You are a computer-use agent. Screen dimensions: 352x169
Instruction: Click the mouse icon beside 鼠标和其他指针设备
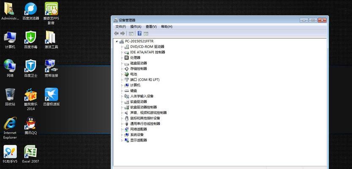point(127,118)
